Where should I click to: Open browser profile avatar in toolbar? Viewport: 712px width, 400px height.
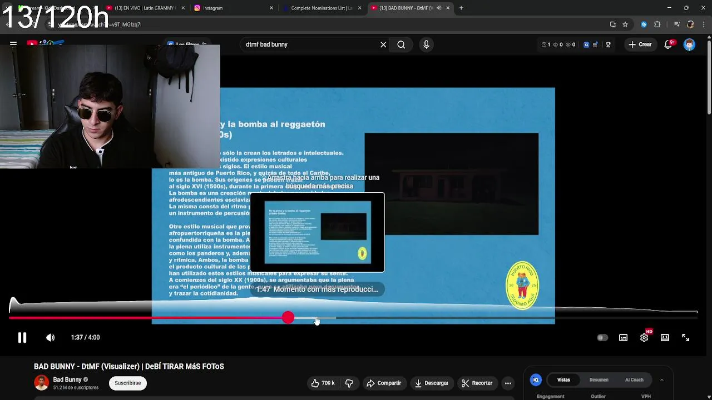(690, 24)
